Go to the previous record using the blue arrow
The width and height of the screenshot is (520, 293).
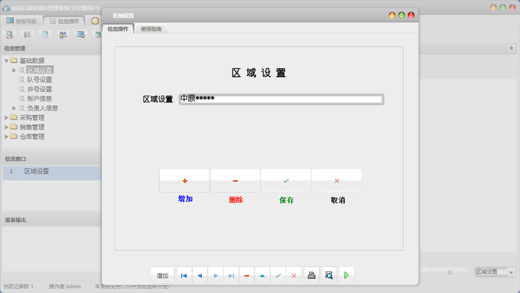[x=199, y=275]
